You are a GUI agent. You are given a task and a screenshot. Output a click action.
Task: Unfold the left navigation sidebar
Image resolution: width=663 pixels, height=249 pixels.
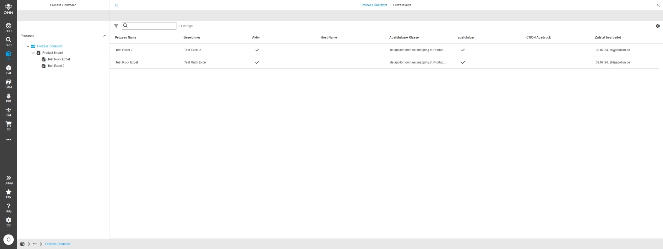pyautogui.click(x=8, y=180)
